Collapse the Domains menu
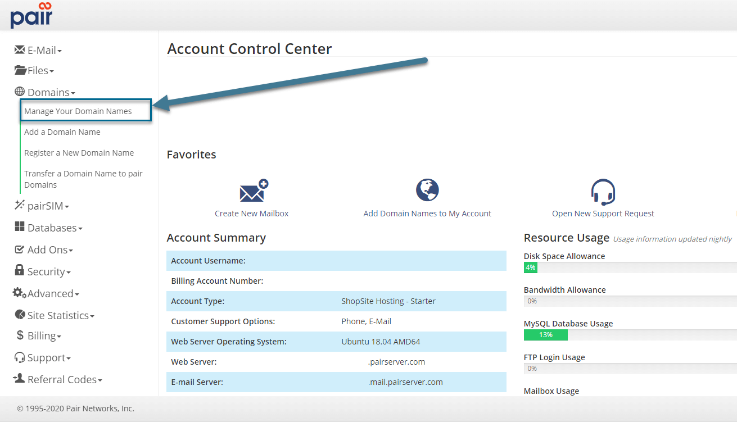The width and height of the screenshot is (737, 422). [x=49, y=92]
